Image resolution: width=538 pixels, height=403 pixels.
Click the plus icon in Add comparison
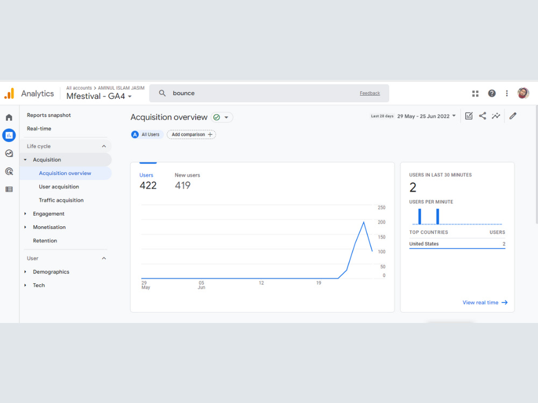pyautogui.click(x=210, y=135)
